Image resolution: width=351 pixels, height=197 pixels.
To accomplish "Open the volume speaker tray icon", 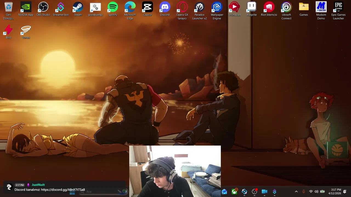I will 316,192.
